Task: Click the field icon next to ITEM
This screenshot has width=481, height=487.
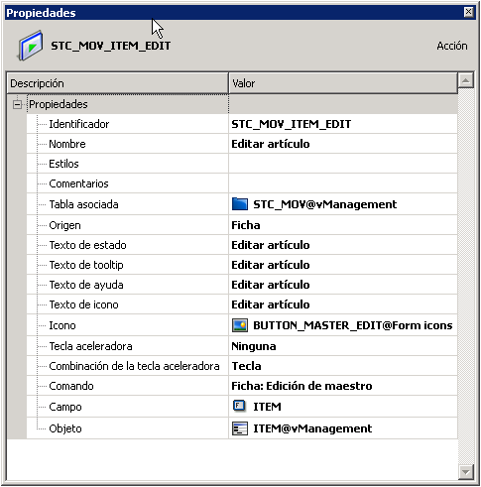Action: 239,406
